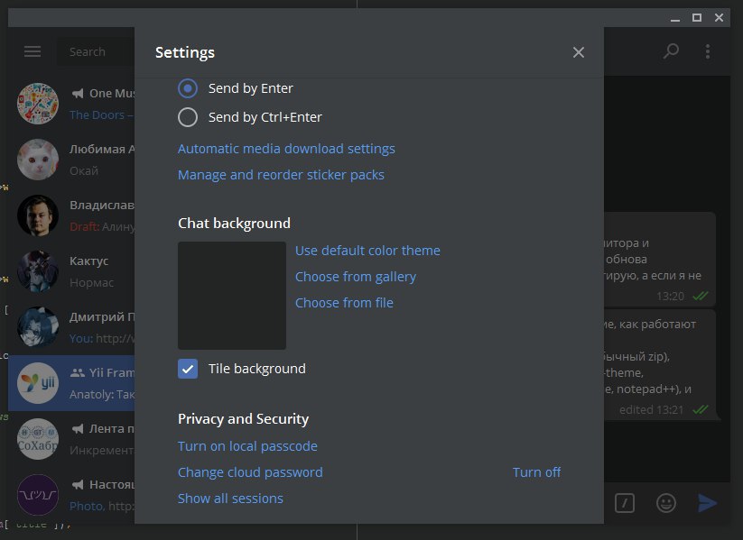Close the Settings dialog with X
The image size is (743, 540).
579,52
